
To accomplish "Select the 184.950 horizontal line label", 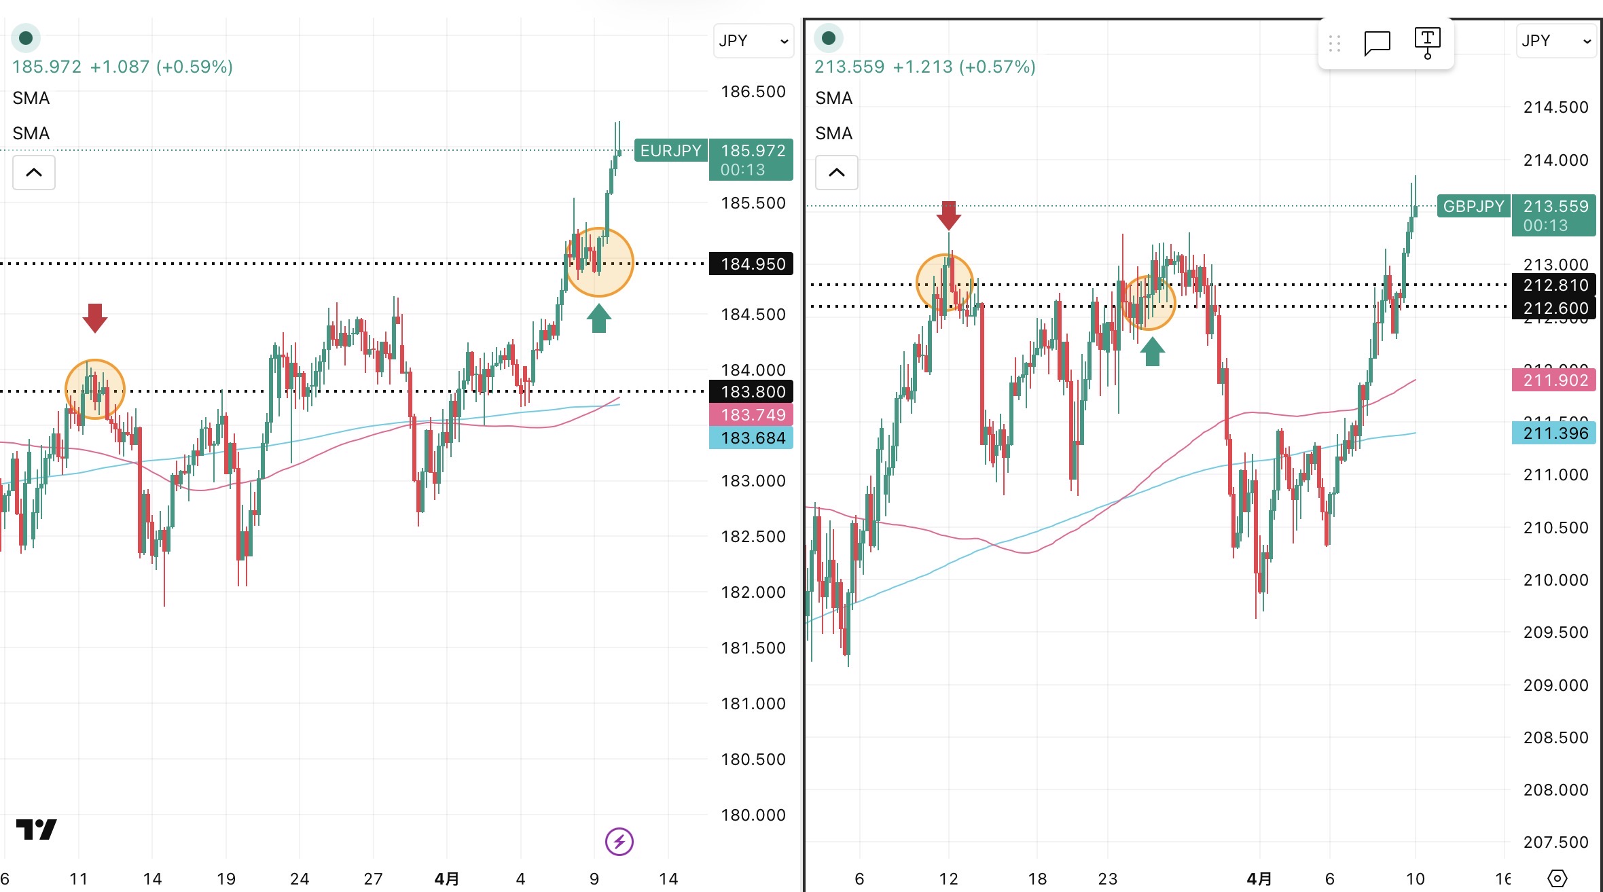I will coord(753,264).
